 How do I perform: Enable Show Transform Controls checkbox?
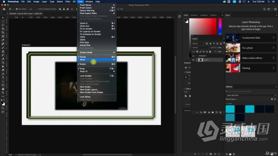coord(37,9)
